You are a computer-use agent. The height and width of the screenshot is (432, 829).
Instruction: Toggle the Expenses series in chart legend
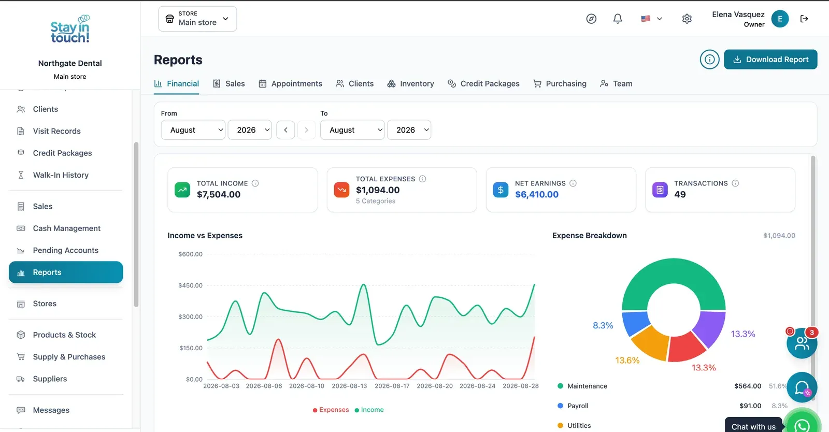point(331,410)
